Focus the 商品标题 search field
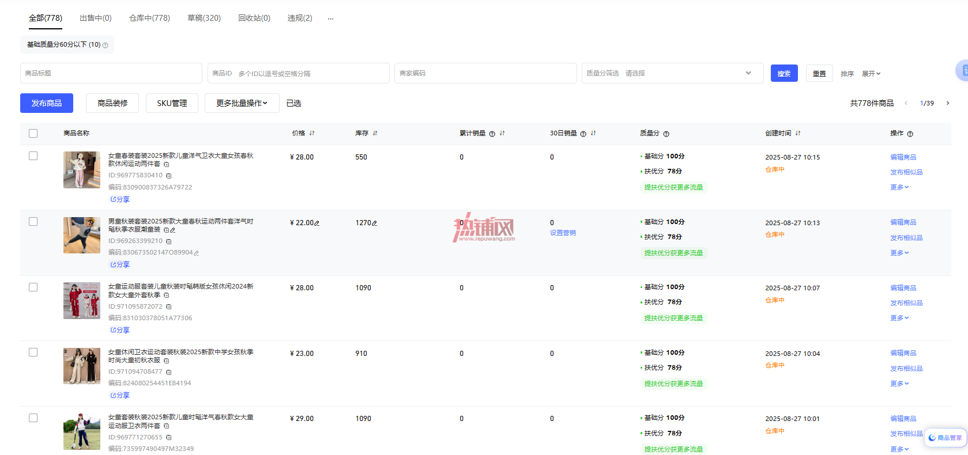Screen dimensions: 968x455 [111, 73]
